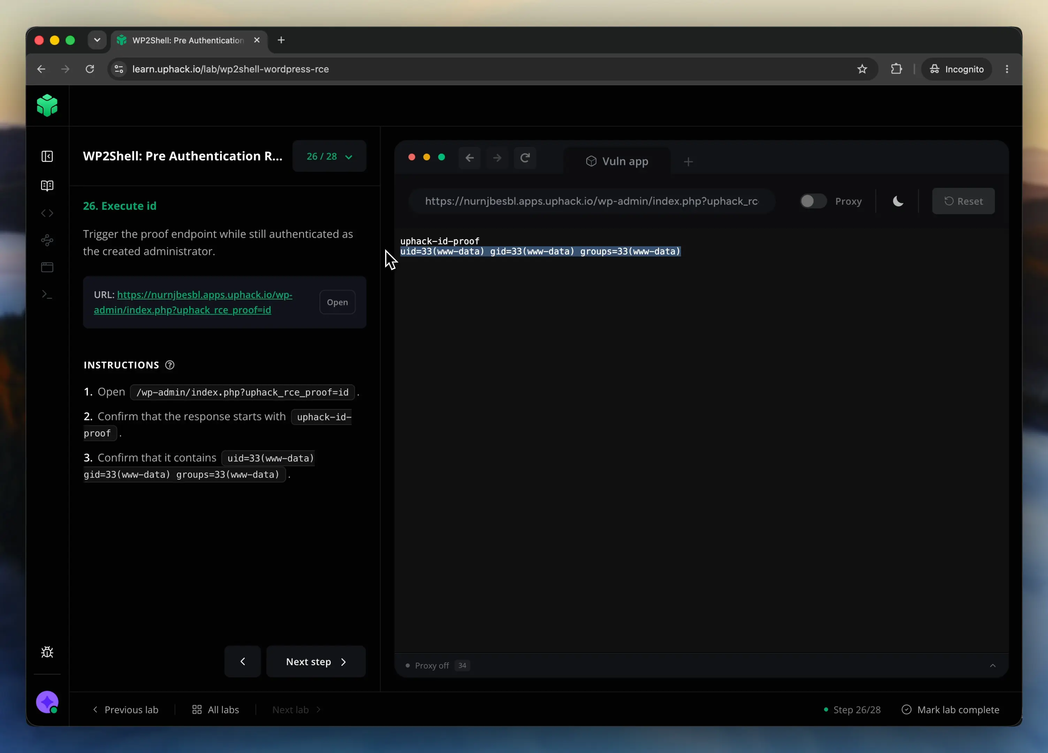This screenshot has height=753, width=1048.
Task: Open the book lesson icon in sidebar
Action: tap(47, 185)
